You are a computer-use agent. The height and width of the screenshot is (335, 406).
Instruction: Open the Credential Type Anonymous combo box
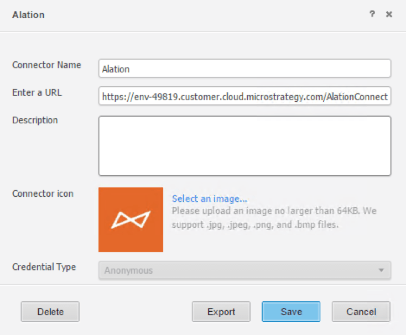click(238, 270)
